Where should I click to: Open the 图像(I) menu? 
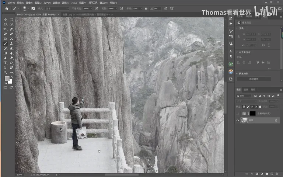[x=29, y=3]
